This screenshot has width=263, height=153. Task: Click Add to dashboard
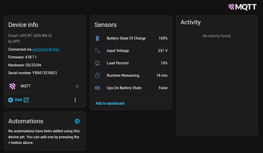point(110,103)
